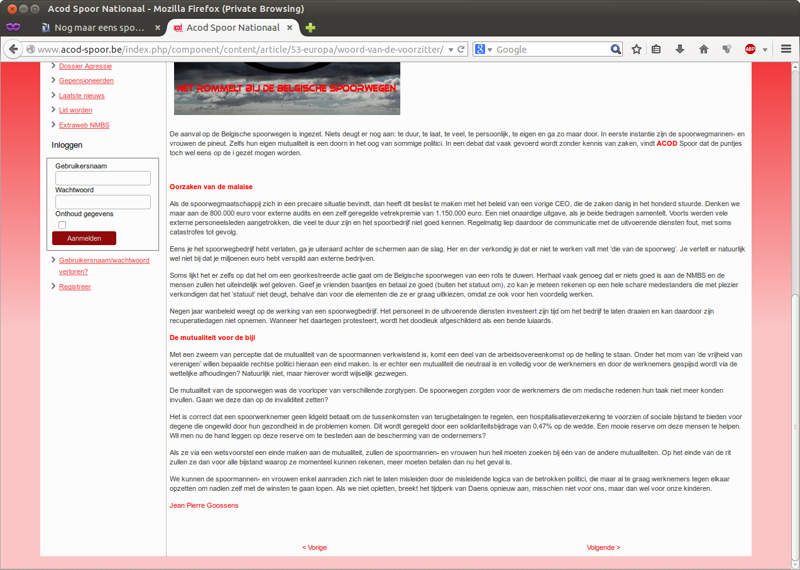Bookmark this page with the star icon
This screenshot has width=800, height=570.
click(637, 49)
